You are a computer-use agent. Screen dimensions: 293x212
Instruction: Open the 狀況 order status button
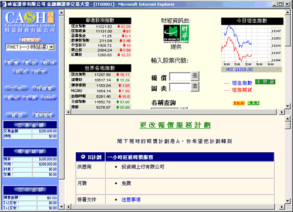pyautogui.click(x=21, y=71)
